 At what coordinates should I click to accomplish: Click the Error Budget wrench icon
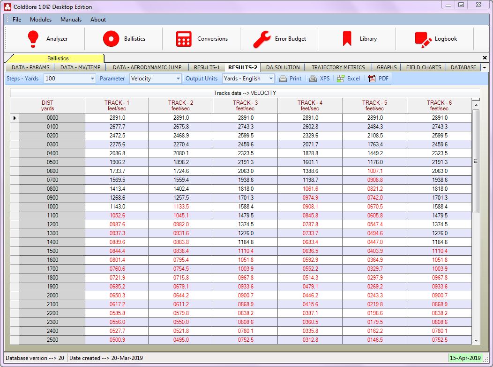[261, 39]
